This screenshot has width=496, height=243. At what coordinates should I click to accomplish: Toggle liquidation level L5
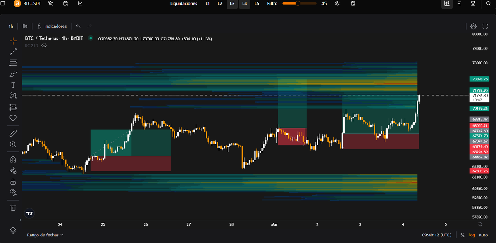pyautogui.click(x=257, y=4)
